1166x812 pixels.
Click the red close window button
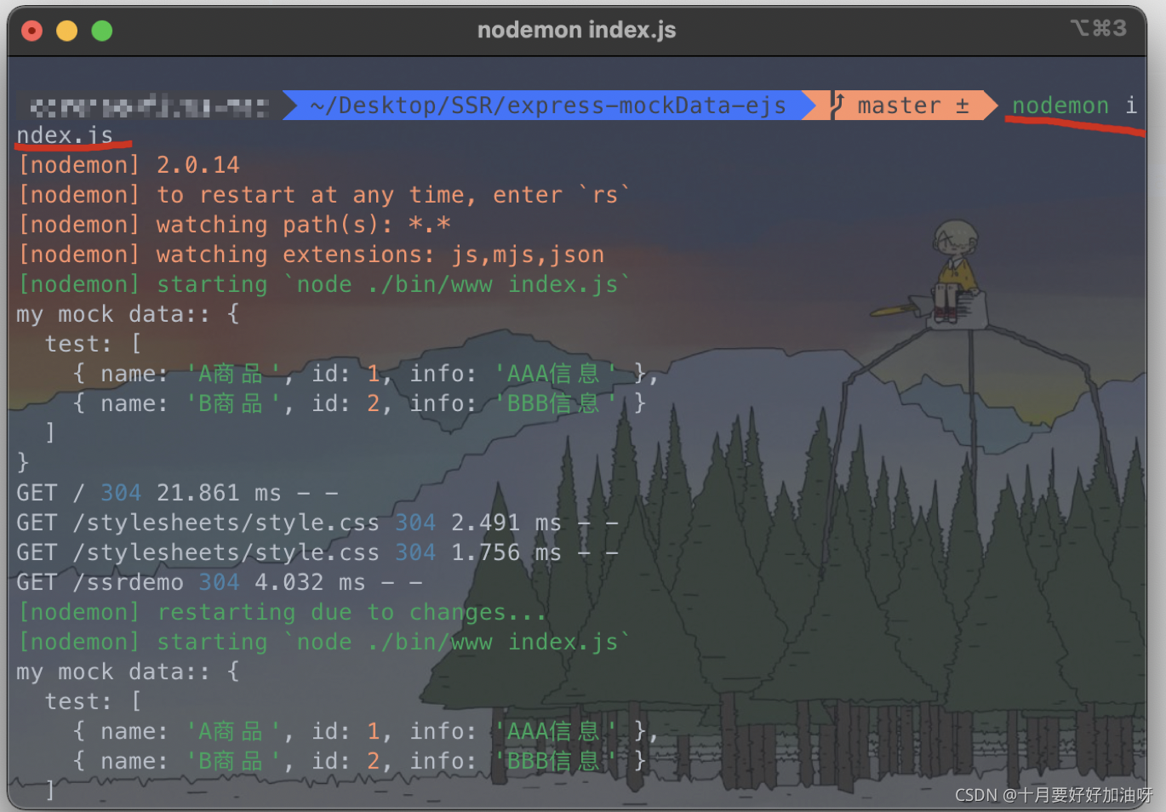31,31
